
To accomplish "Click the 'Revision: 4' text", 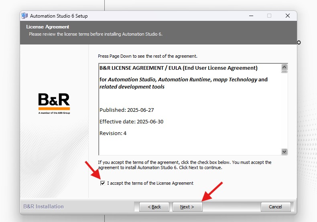I will click(113, 133).
